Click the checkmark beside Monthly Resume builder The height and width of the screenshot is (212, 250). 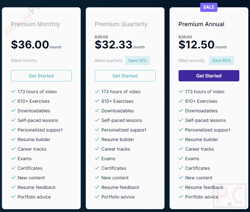[13, 139]
